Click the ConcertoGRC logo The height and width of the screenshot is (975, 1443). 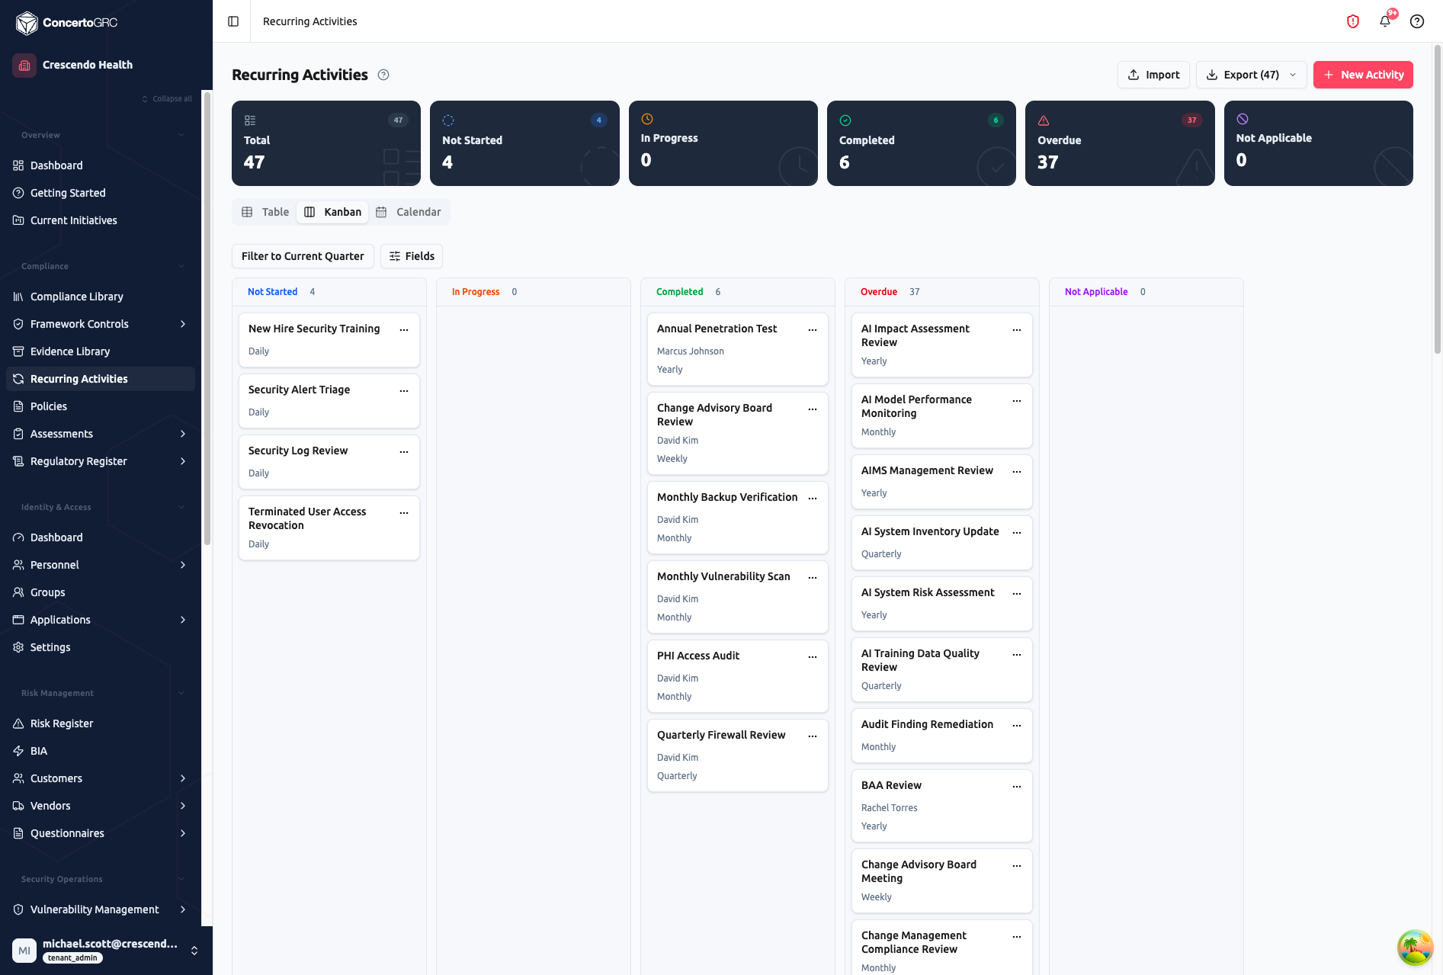(x=66, y=23)
